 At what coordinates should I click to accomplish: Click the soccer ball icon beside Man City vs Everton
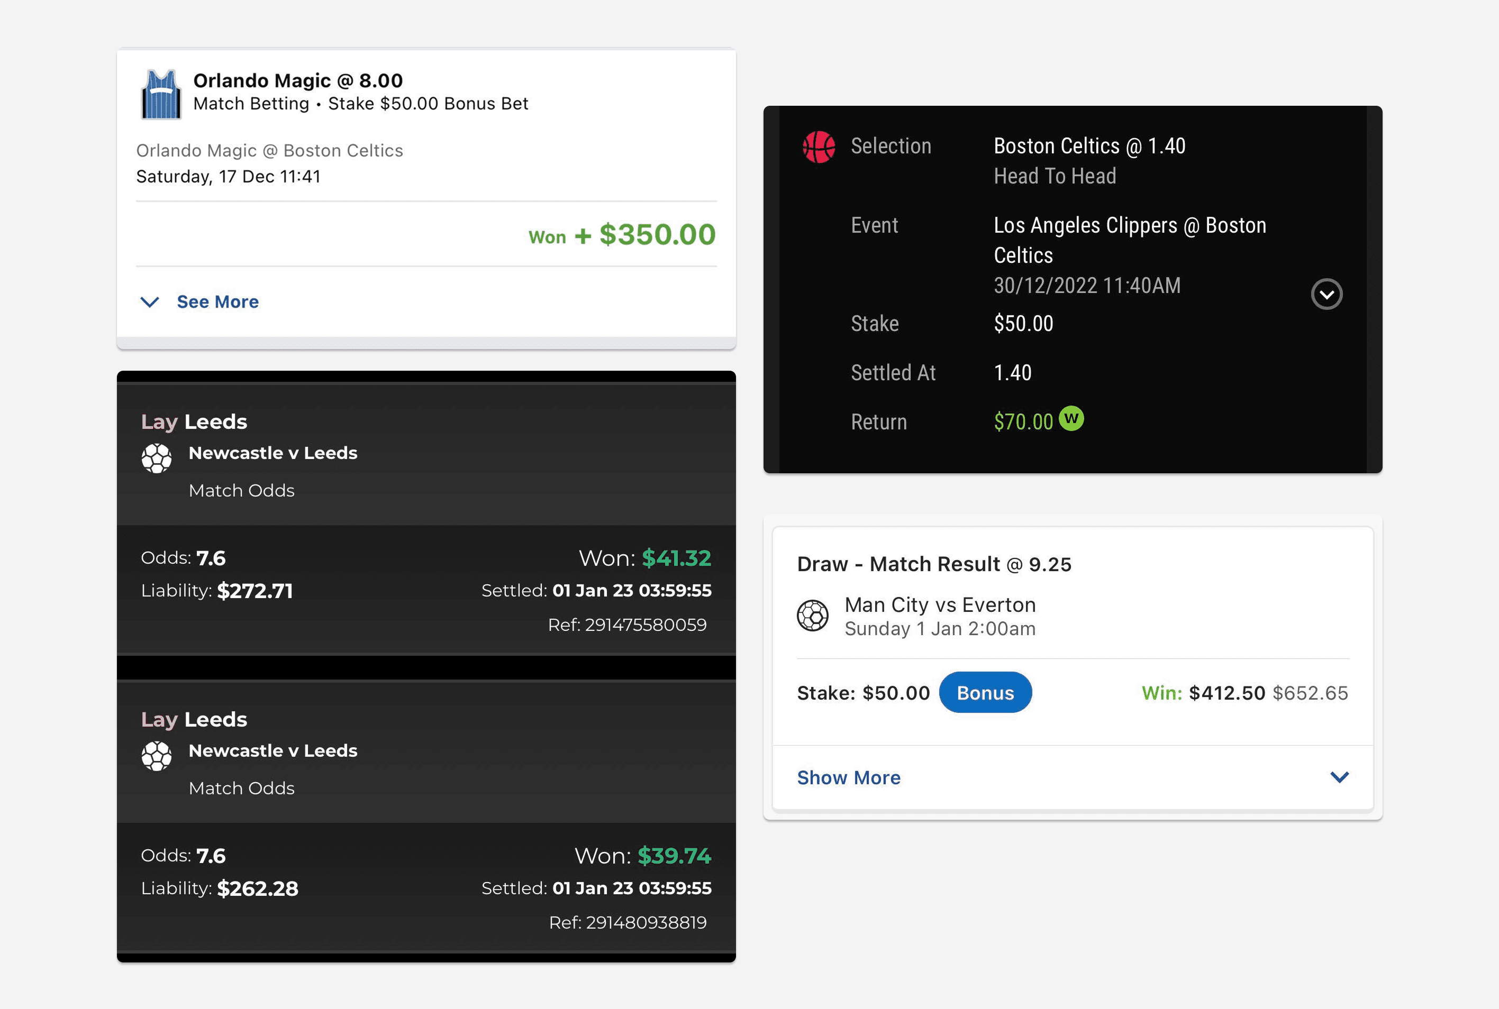(x=813, y=615)
